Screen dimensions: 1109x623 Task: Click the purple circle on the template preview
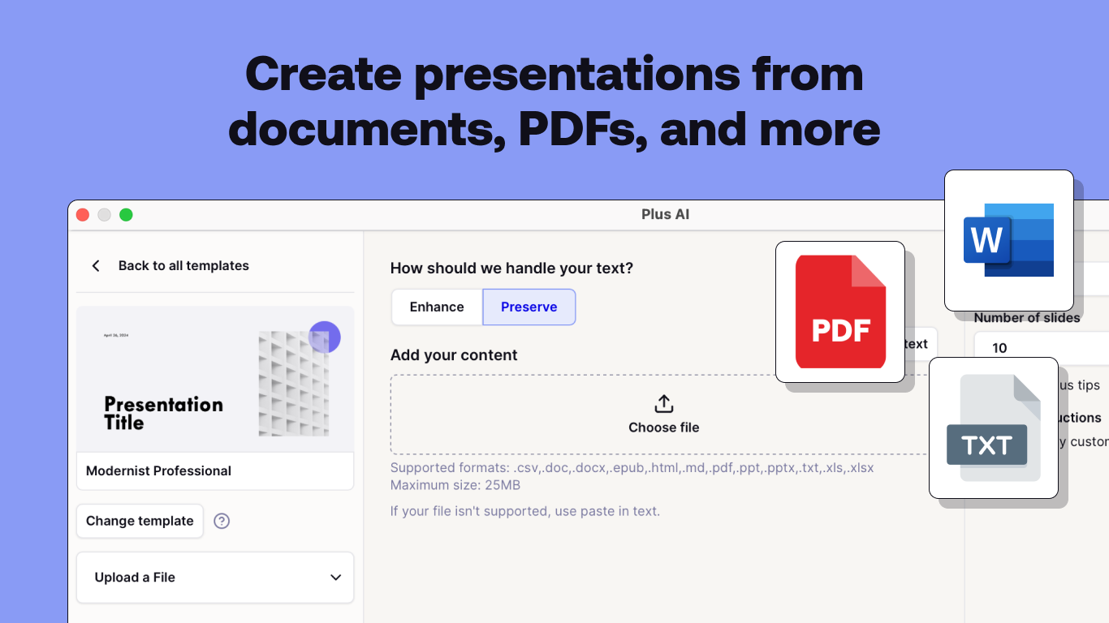tap(325, 337)
